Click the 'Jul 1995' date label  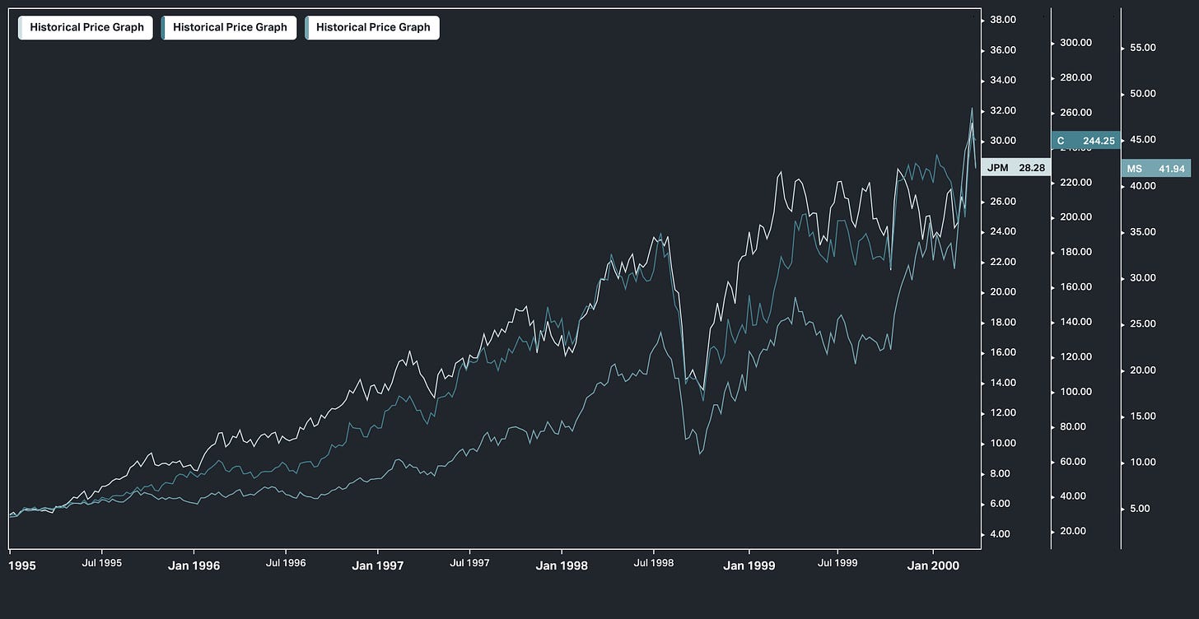102,564
